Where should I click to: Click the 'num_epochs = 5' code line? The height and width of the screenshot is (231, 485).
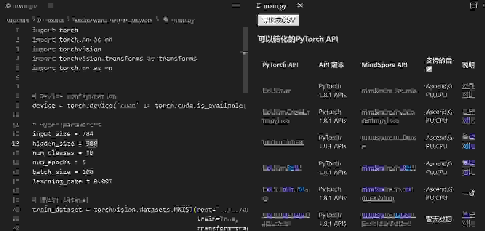[59, 162]
